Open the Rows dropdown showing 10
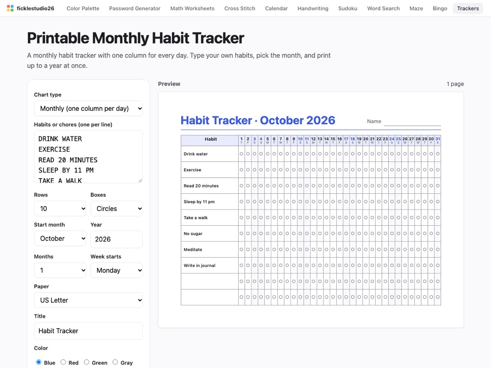491x368 pixels. [60, 209]
